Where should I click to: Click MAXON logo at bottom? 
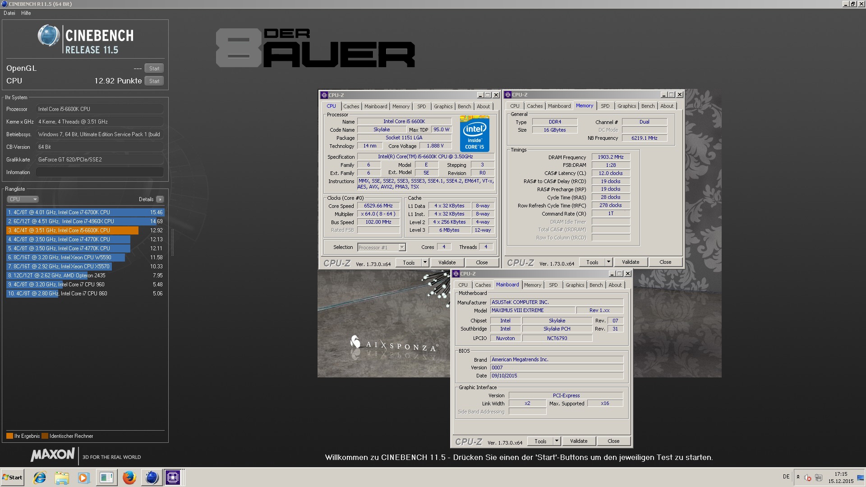point(53,455)
